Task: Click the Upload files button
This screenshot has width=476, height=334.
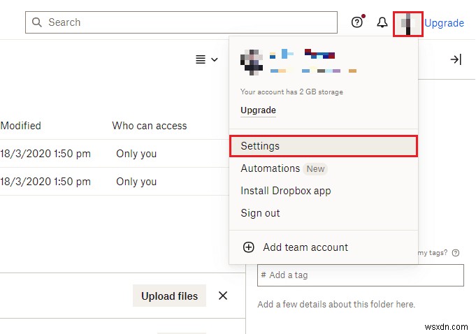Action: click(x=169, y=296)
